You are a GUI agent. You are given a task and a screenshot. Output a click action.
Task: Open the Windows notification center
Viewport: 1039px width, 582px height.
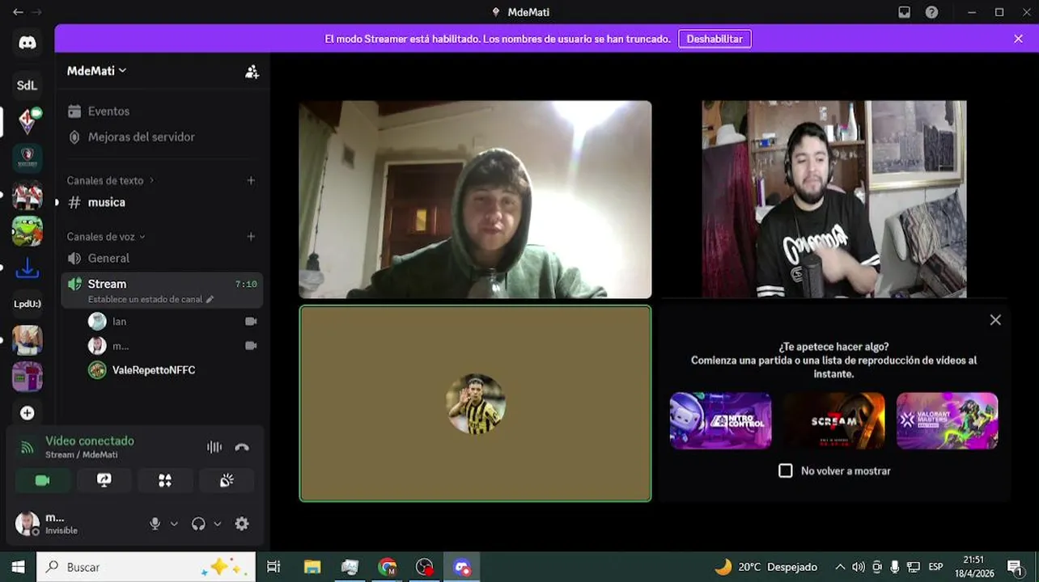1015,567
